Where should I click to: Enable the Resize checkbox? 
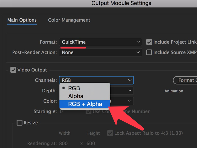click(19, 123)
